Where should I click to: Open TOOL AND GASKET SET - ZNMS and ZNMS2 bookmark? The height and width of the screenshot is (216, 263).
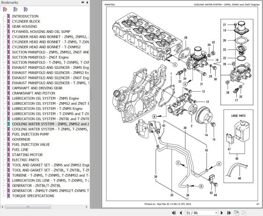[x=50, y=165]
